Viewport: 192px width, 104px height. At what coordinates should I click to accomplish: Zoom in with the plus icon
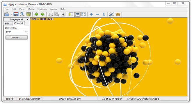(91, 14)
